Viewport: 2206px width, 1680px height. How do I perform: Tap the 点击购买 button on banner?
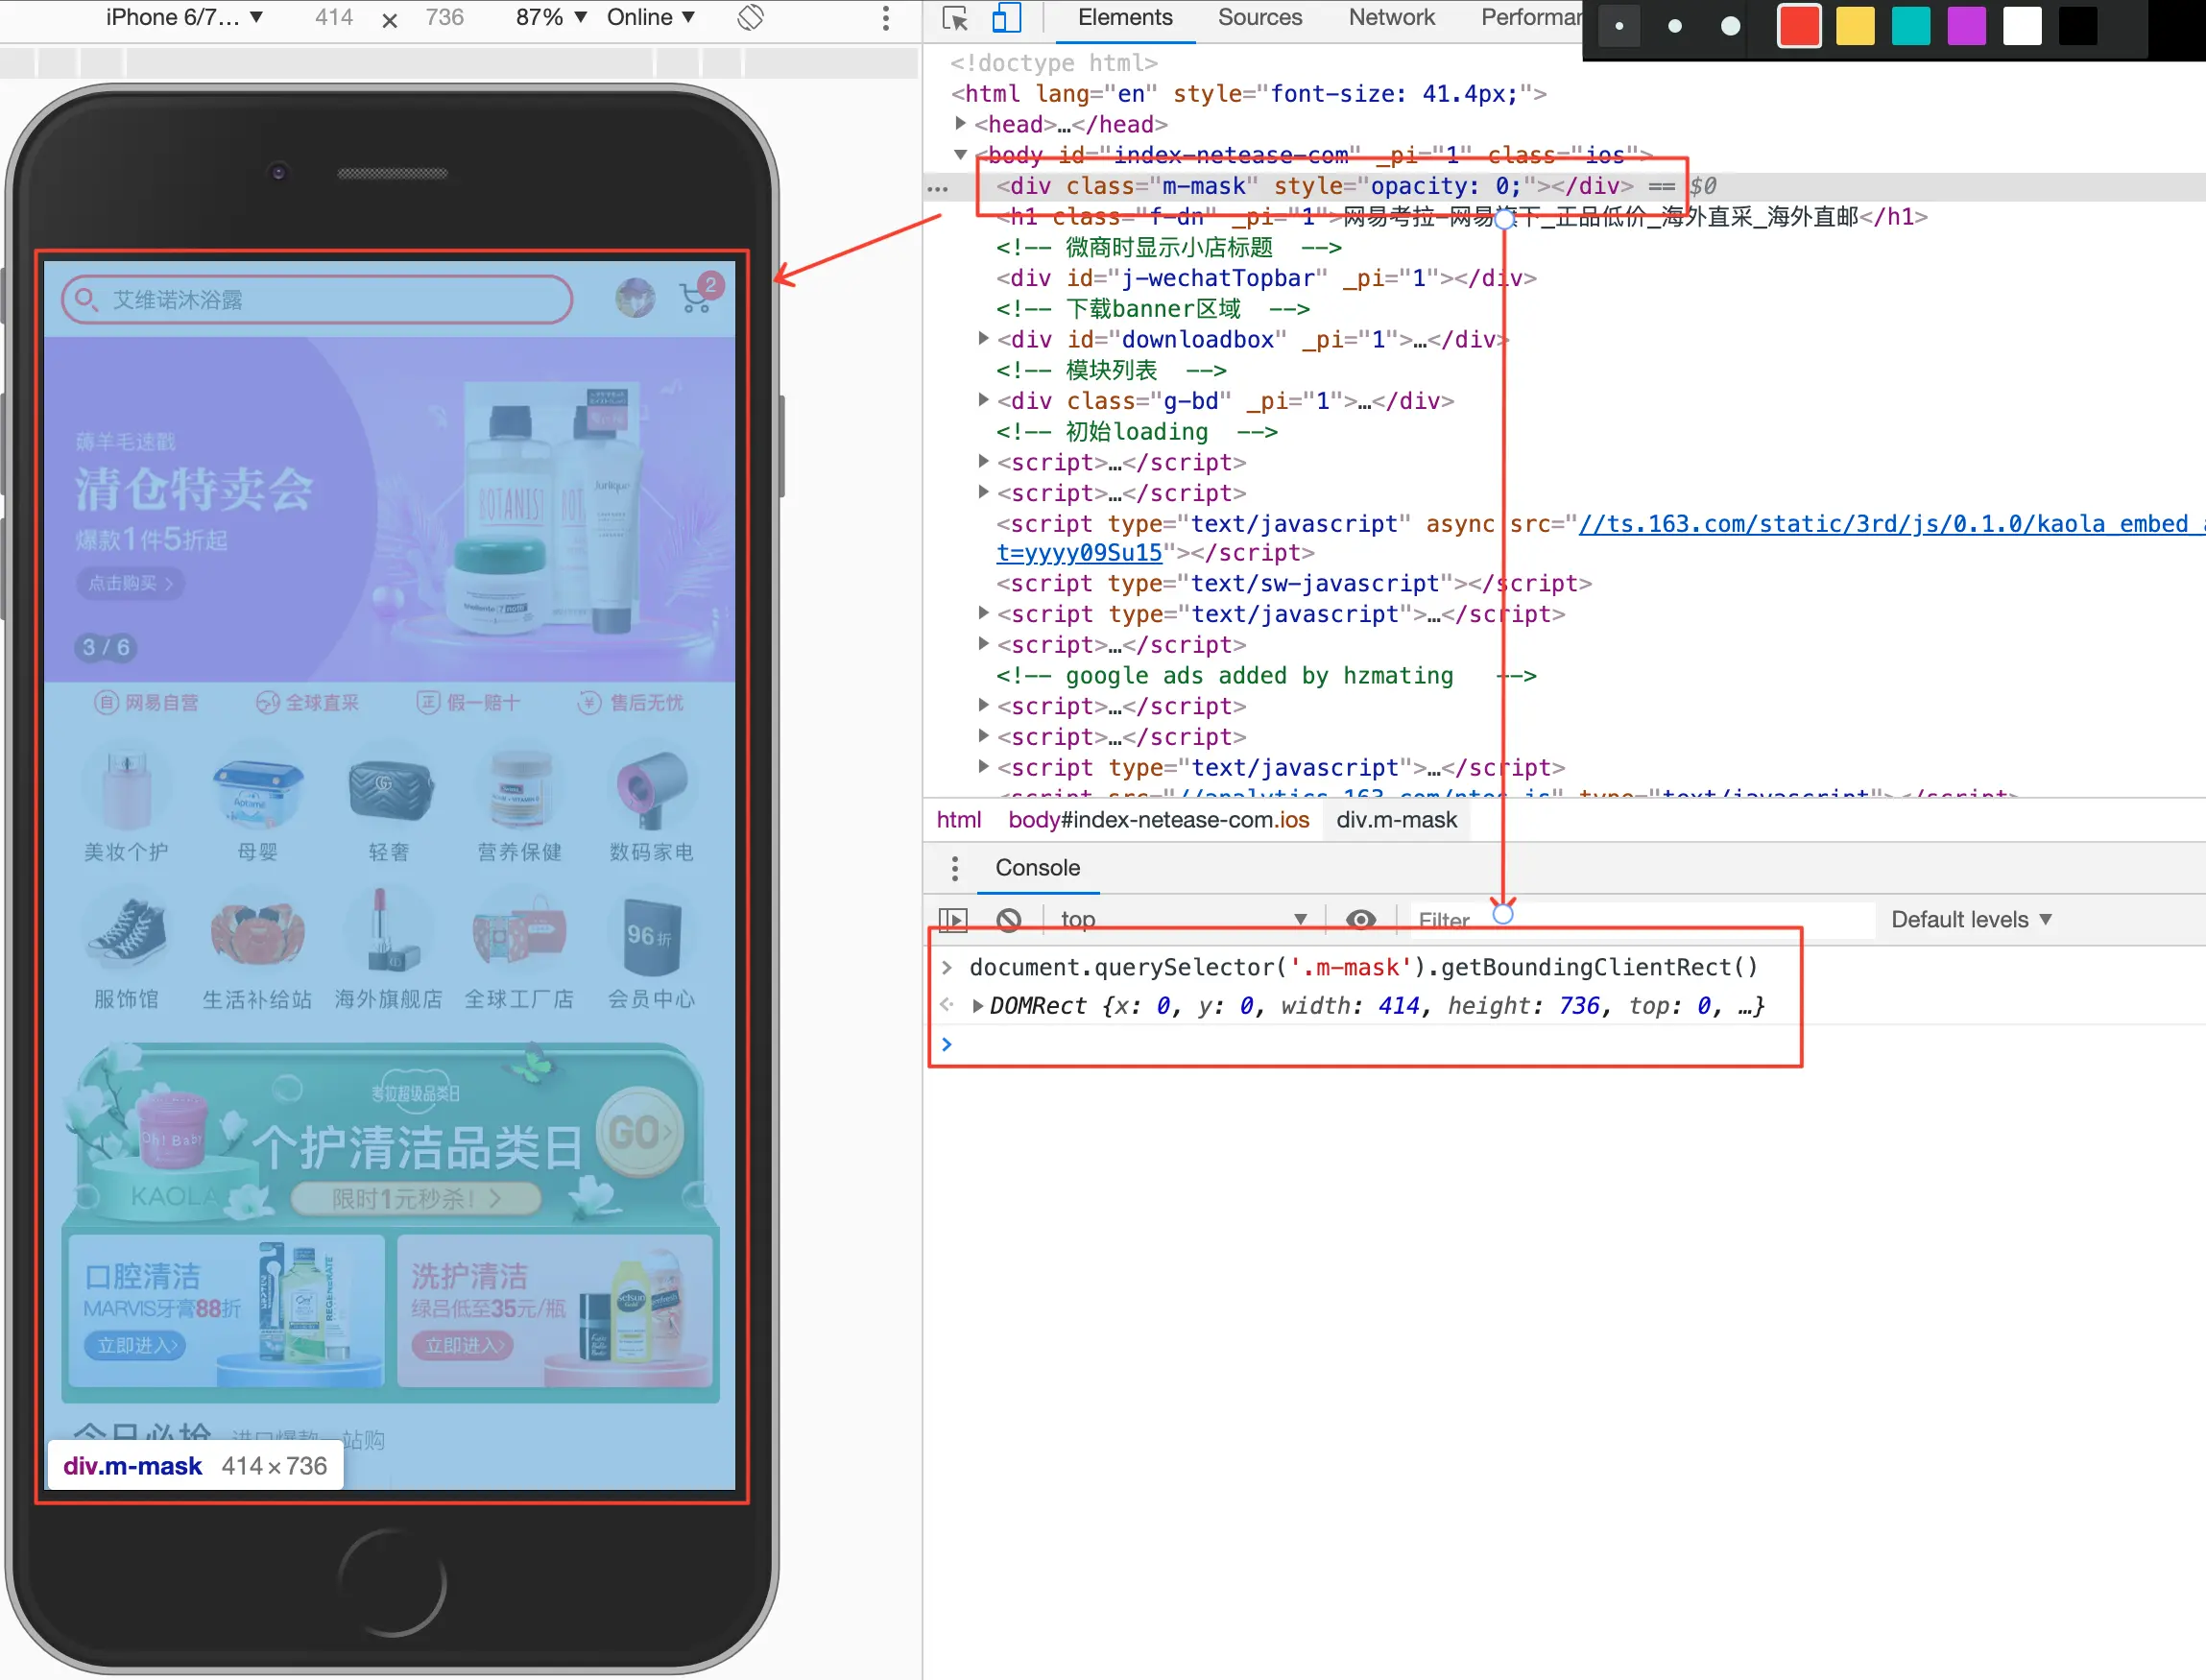tap(130, 583)
